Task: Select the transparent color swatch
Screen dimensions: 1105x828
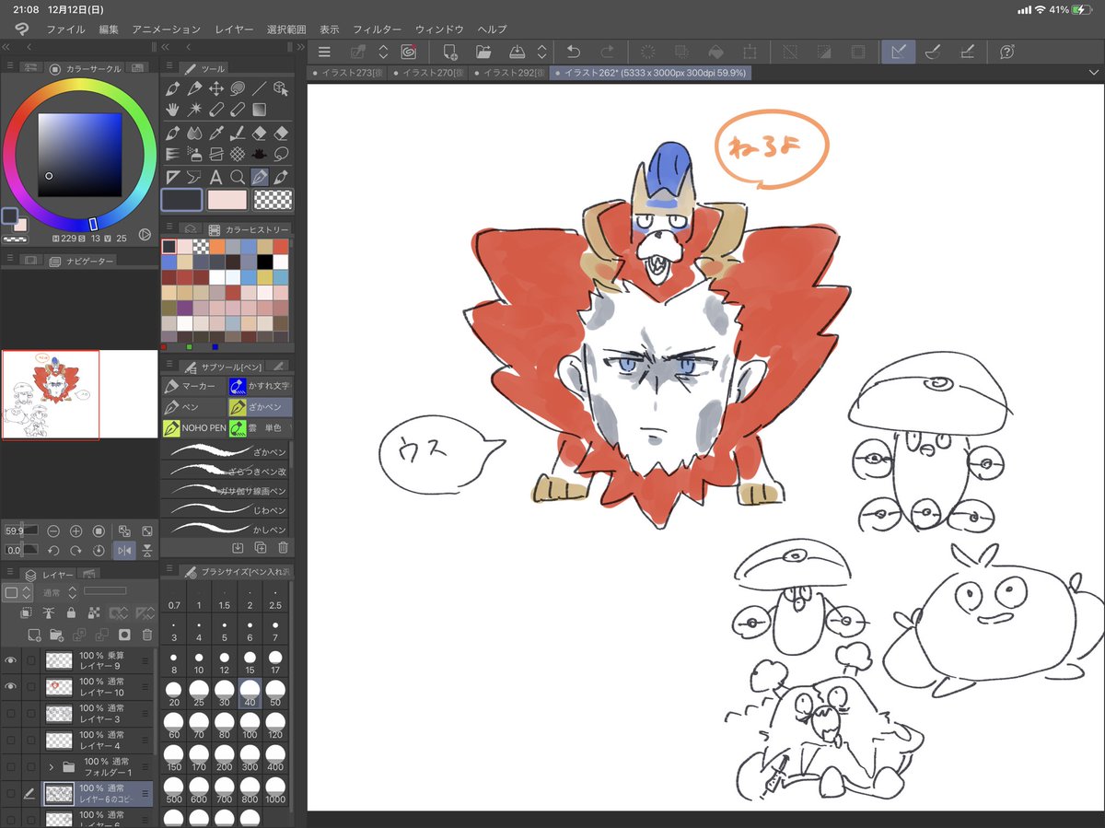Action: coord(273,200)
